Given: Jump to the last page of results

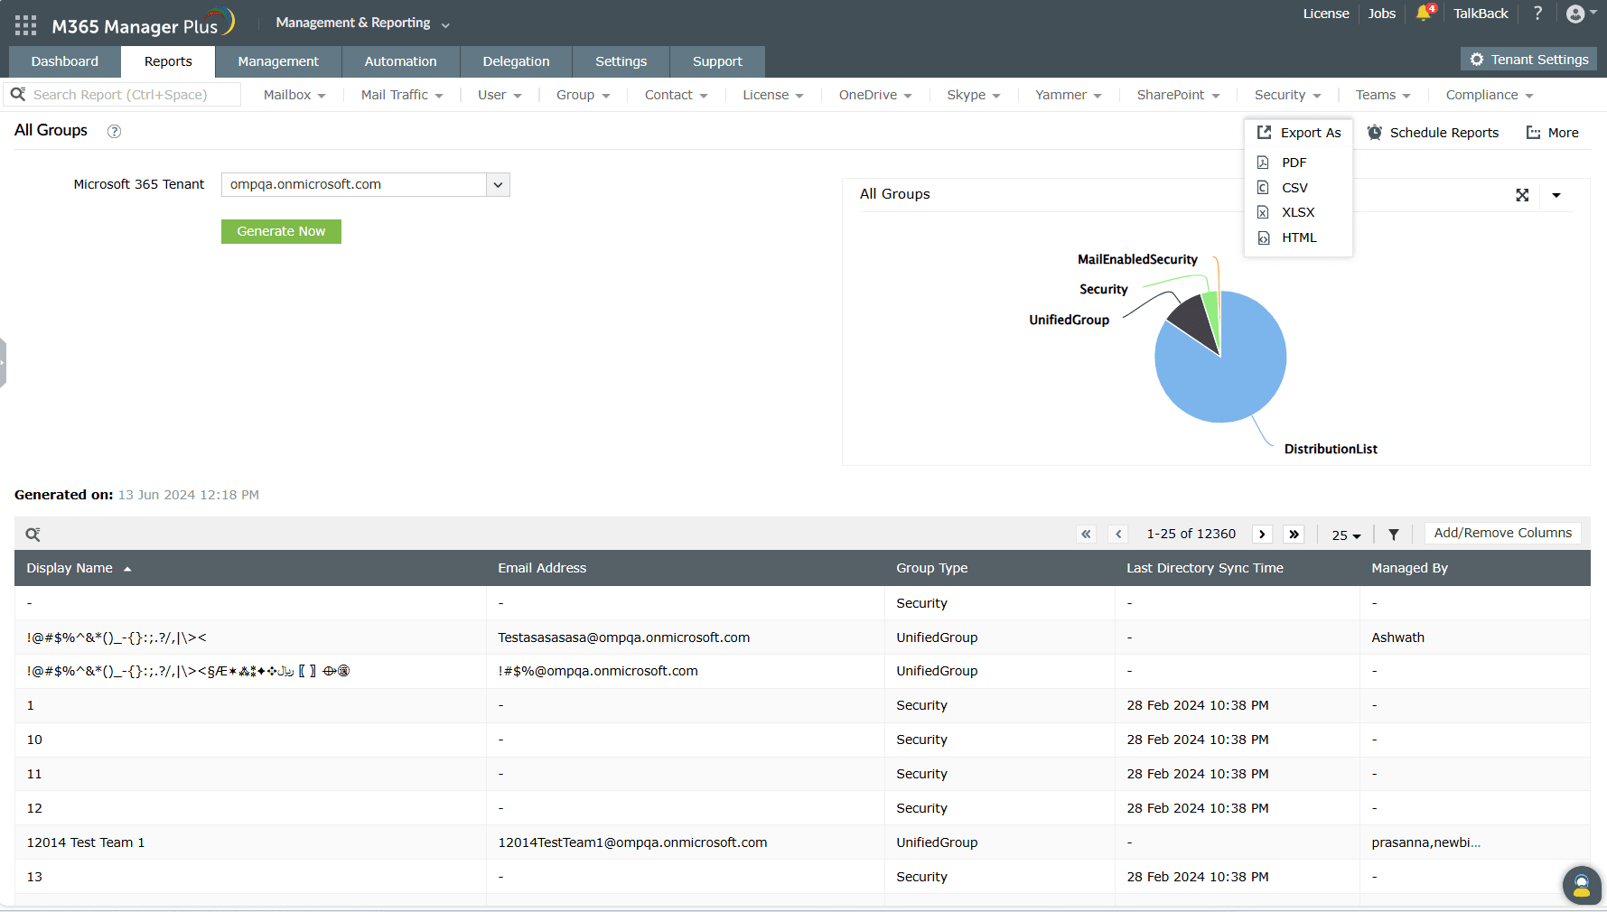Looking at the screenshot, I should [x=1294, y=534].
